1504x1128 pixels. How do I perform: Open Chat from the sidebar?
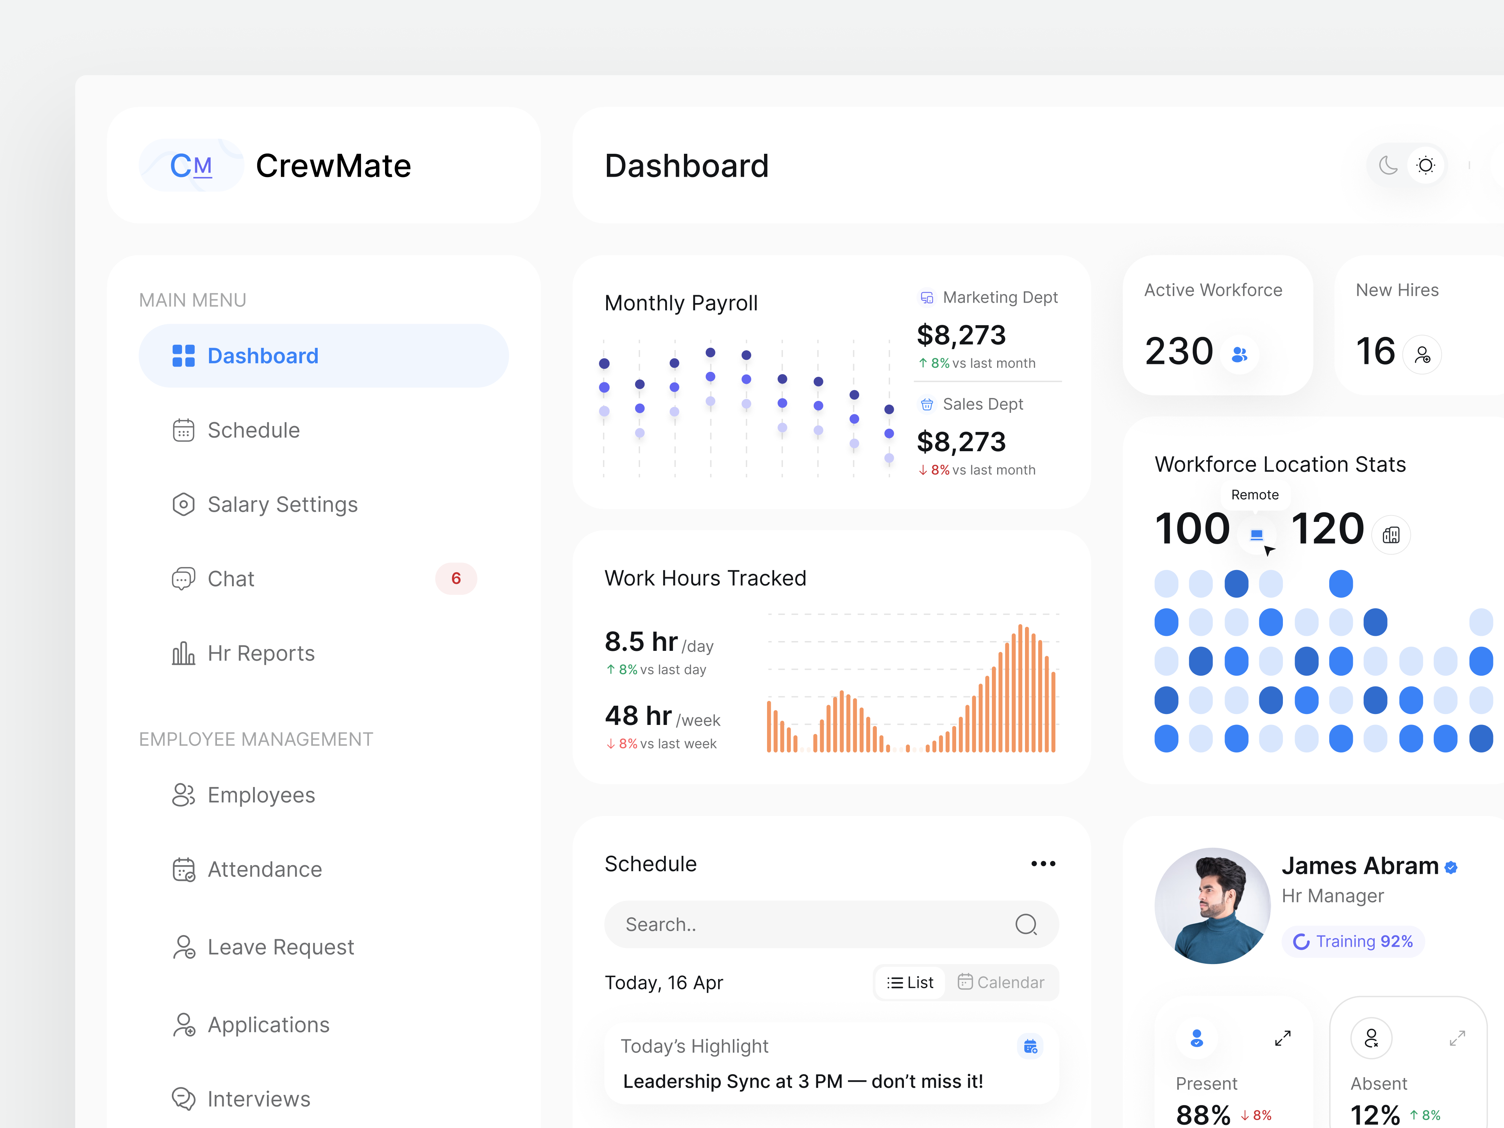231,579
